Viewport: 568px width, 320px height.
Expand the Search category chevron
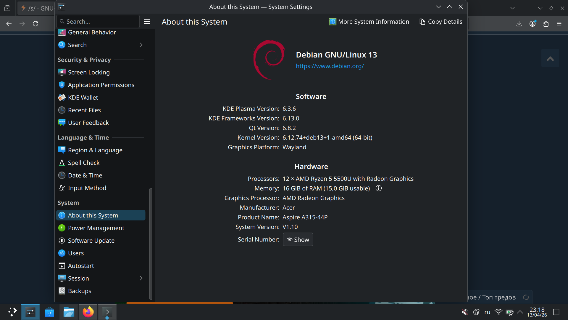[x=141, y=45]
